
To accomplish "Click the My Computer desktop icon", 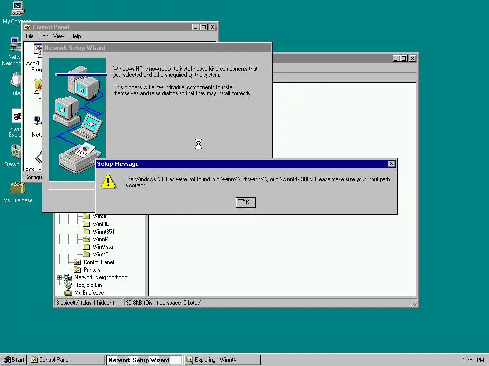I will 17,9.
